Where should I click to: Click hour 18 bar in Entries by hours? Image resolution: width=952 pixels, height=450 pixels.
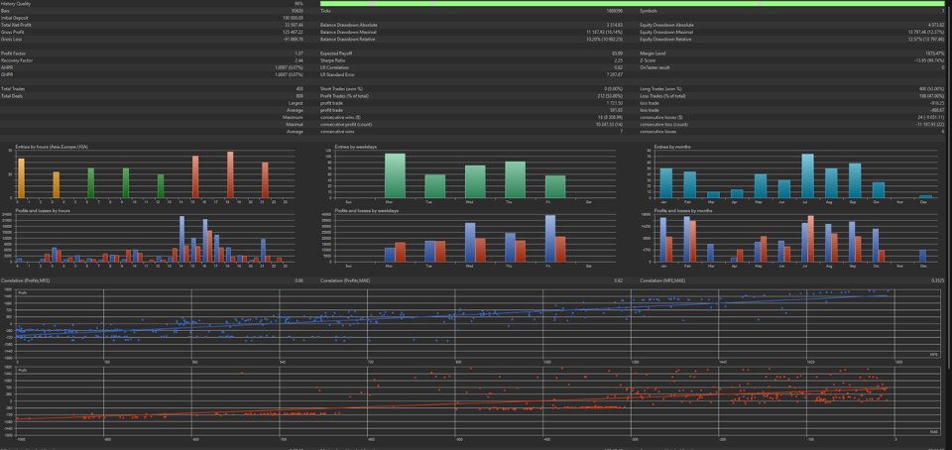[230, 174]
